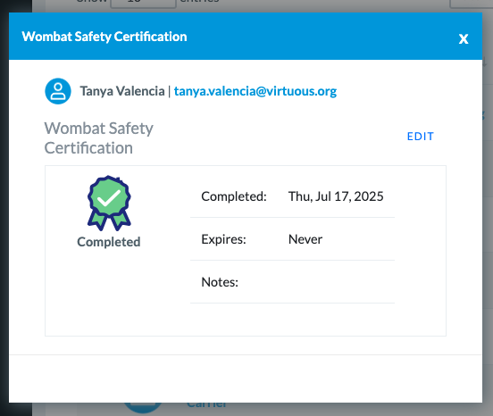Select the Completed status label under badge
This screenshot has height=416, width=493.
coord(109,242)
